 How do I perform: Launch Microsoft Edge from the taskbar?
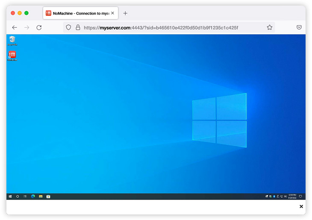[33, 197]
